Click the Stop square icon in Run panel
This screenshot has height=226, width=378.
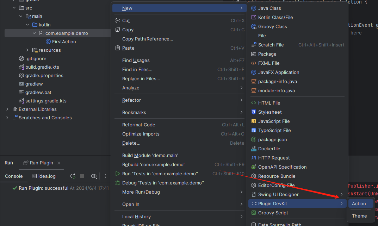[82, 176]
